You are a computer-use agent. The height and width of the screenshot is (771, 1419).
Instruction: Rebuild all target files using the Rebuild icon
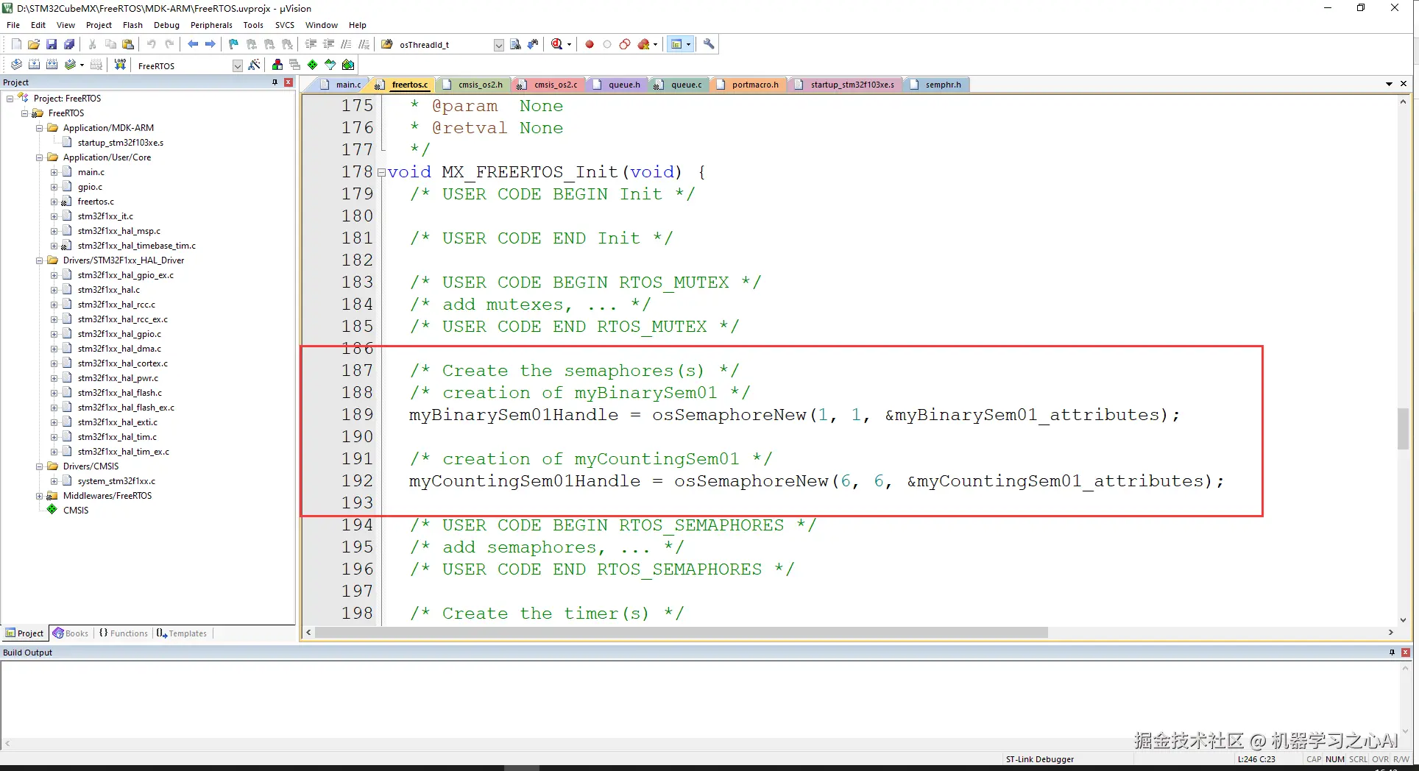pos(52,65)
